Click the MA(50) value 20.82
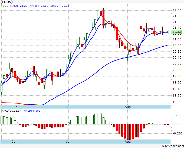184x148 pixels. (44, 6)
